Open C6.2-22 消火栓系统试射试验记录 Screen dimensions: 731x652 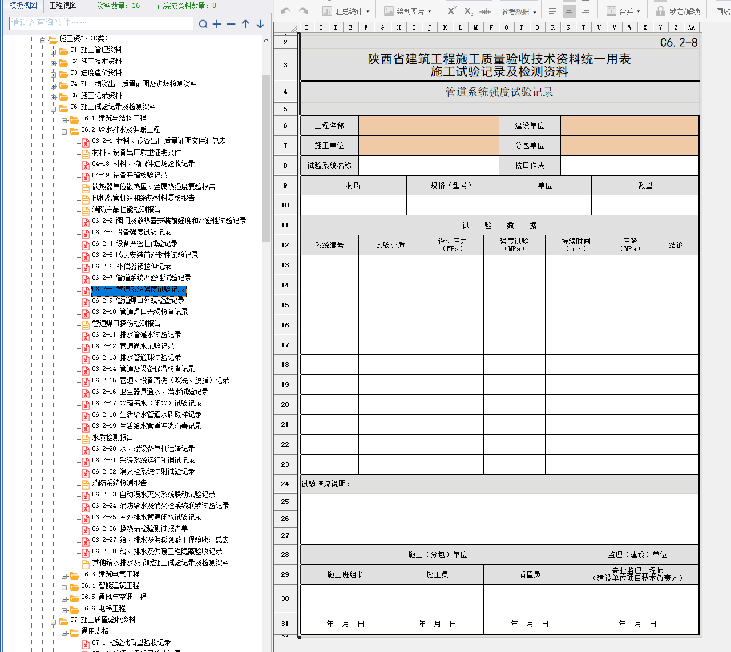pos(143,471)
